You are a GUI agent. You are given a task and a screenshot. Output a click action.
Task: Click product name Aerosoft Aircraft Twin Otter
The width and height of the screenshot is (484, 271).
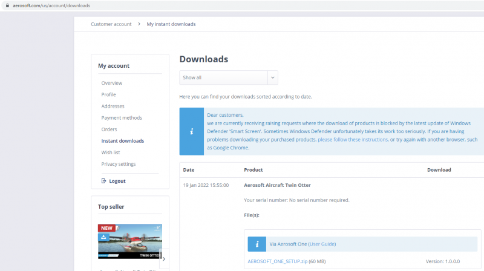[x=277, y=185]
